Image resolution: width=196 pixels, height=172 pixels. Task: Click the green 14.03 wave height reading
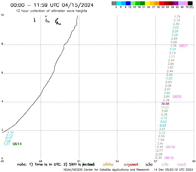coord(165,107)
